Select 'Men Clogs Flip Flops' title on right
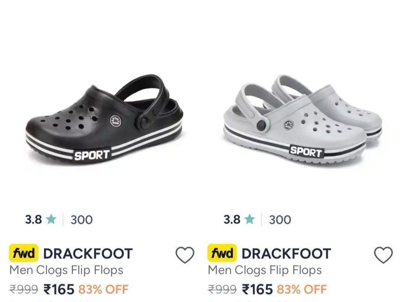The height and width of the screenshot is (302, 406). pos(265,270)
